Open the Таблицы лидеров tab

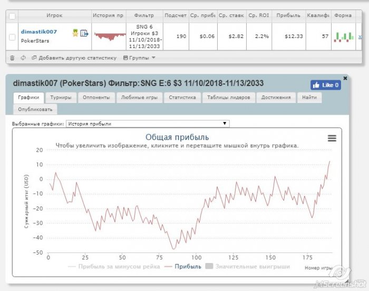click(228, 98)
